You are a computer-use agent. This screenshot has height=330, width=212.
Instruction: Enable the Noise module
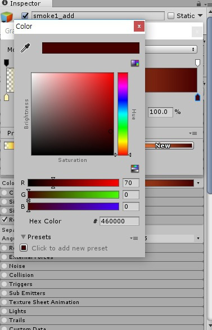click(x=4, y=266)
